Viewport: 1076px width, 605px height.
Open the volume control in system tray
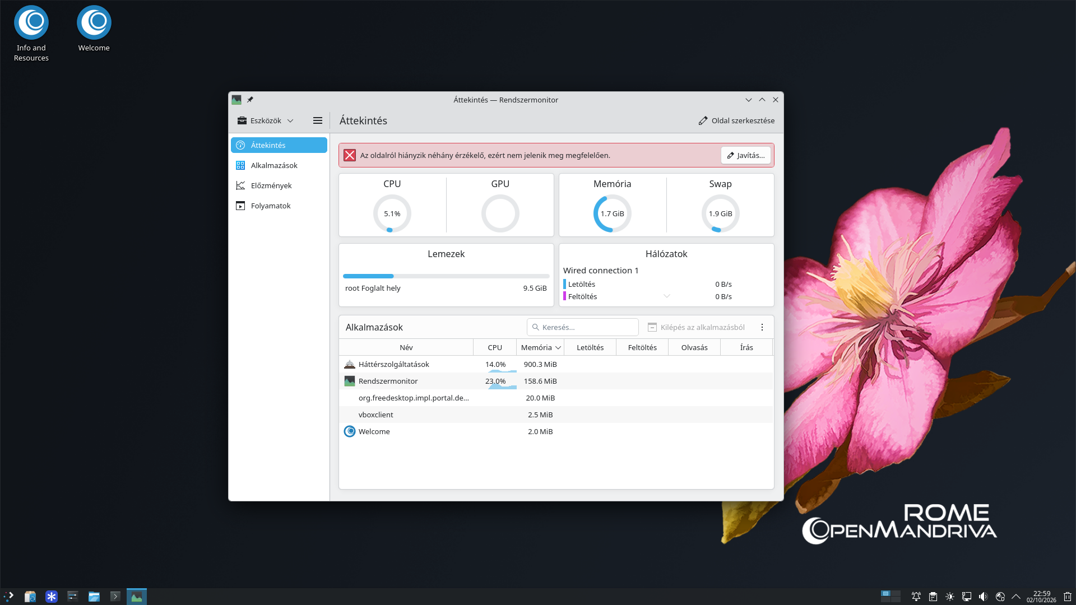coord(983,597)
